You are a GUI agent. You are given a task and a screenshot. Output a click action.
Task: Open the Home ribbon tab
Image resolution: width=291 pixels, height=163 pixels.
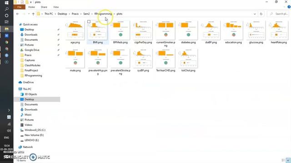coord(31,7)
